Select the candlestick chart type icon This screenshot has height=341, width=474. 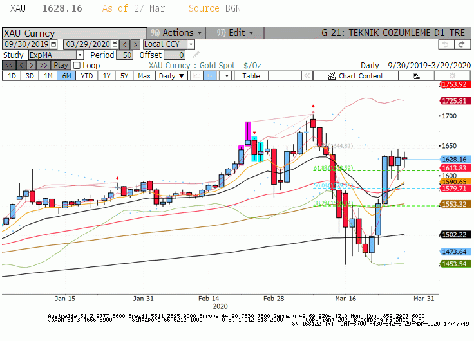tap(210, 76)
